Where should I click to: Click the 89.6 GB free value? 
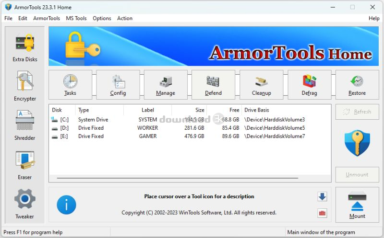230,136
